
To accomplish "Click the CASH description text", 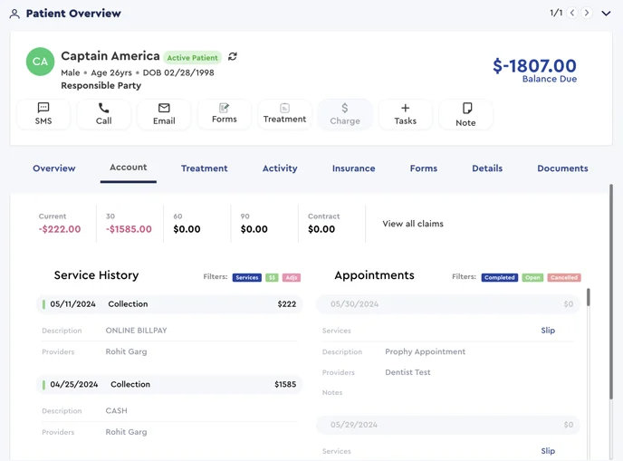I will [x=117, y=410].
